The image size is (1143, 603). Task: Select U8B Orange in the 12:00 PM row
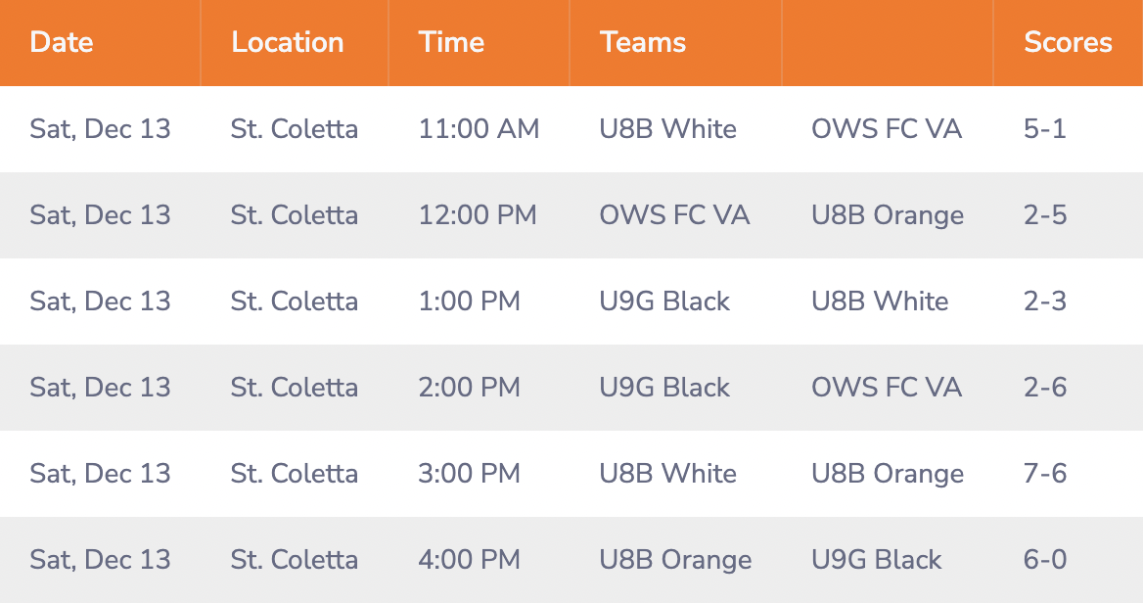pyautogui.click(x=888, y=215)
